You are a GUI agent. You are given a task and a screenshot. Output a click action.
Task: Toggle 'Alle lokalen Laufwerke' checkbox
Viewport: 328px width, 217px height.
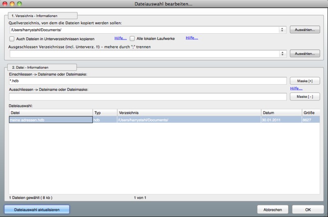point(132,39)
